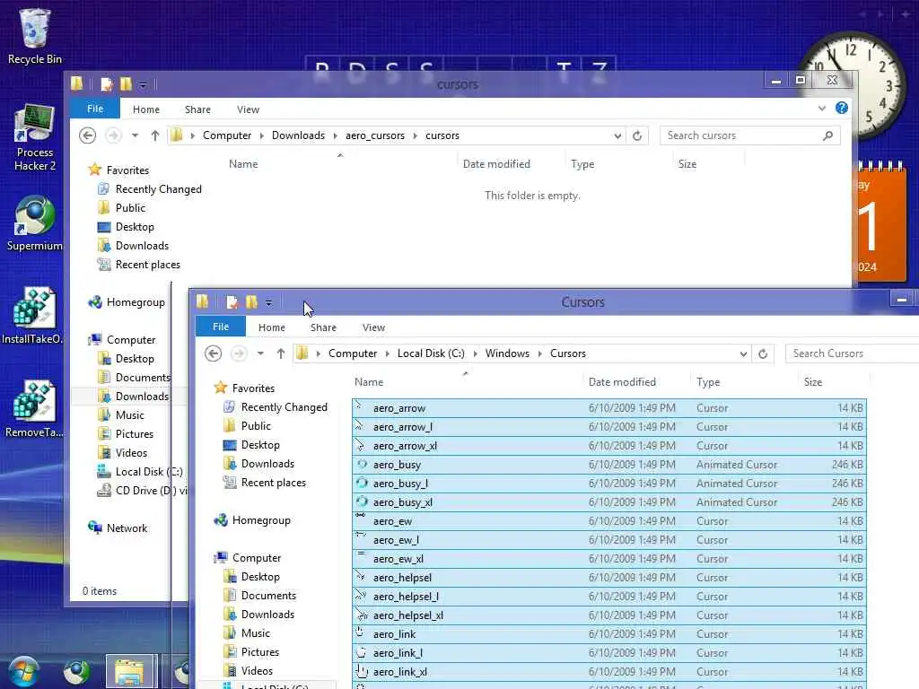Click the Windows Start orb
Screen dimensions: 919x689
click(23, 671)
